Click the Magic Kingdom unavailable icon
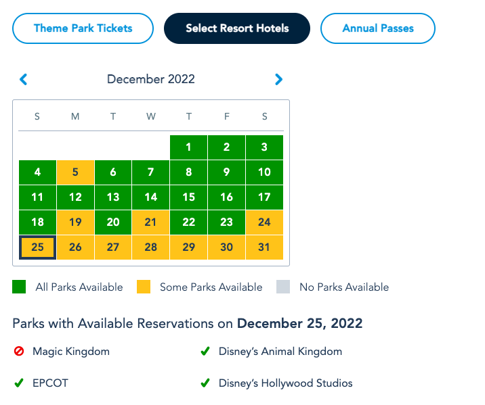Image resolution: width=485 pixels, height=405 pixels. click(x=19, y=352)
